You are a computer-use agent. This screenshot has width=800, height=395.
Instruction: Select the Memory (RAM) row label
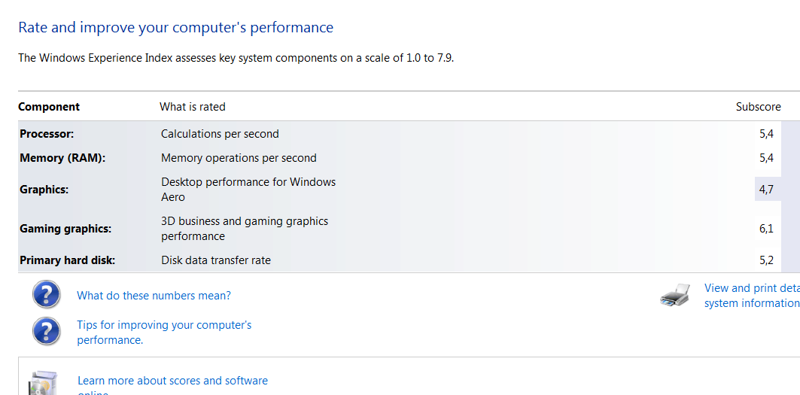tap(62, 158)
